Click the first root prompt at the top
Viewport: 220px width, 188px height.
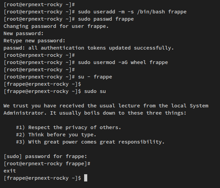coord(39,4)
